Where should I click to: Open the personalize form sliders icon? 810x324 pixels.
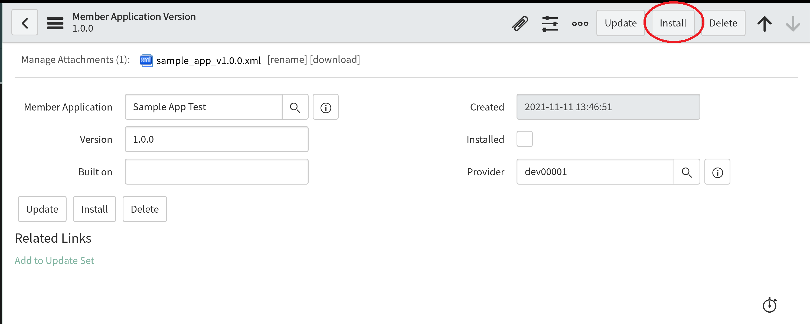coord(550,24)
